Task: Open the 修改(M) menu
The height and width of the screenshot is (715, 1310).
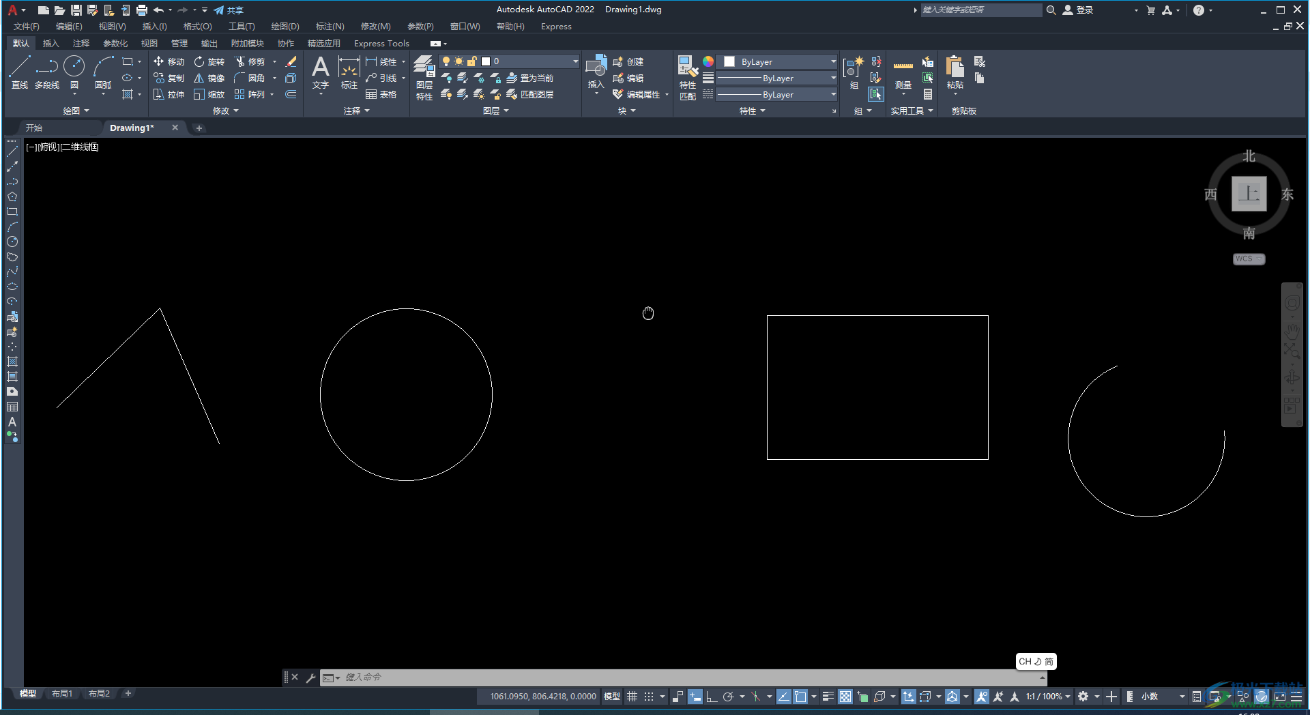Action: click(375, 27)
